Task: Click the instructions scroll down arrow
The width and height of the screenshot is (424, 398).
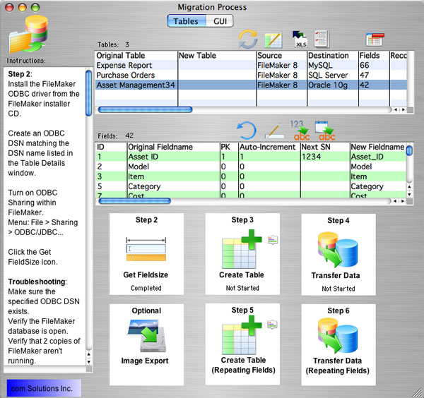Action: coord(89,362)
